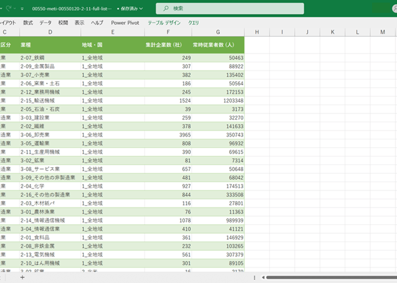Select cell 3-03_建設業
The image size is (397, 283).
tap(50, 118)
